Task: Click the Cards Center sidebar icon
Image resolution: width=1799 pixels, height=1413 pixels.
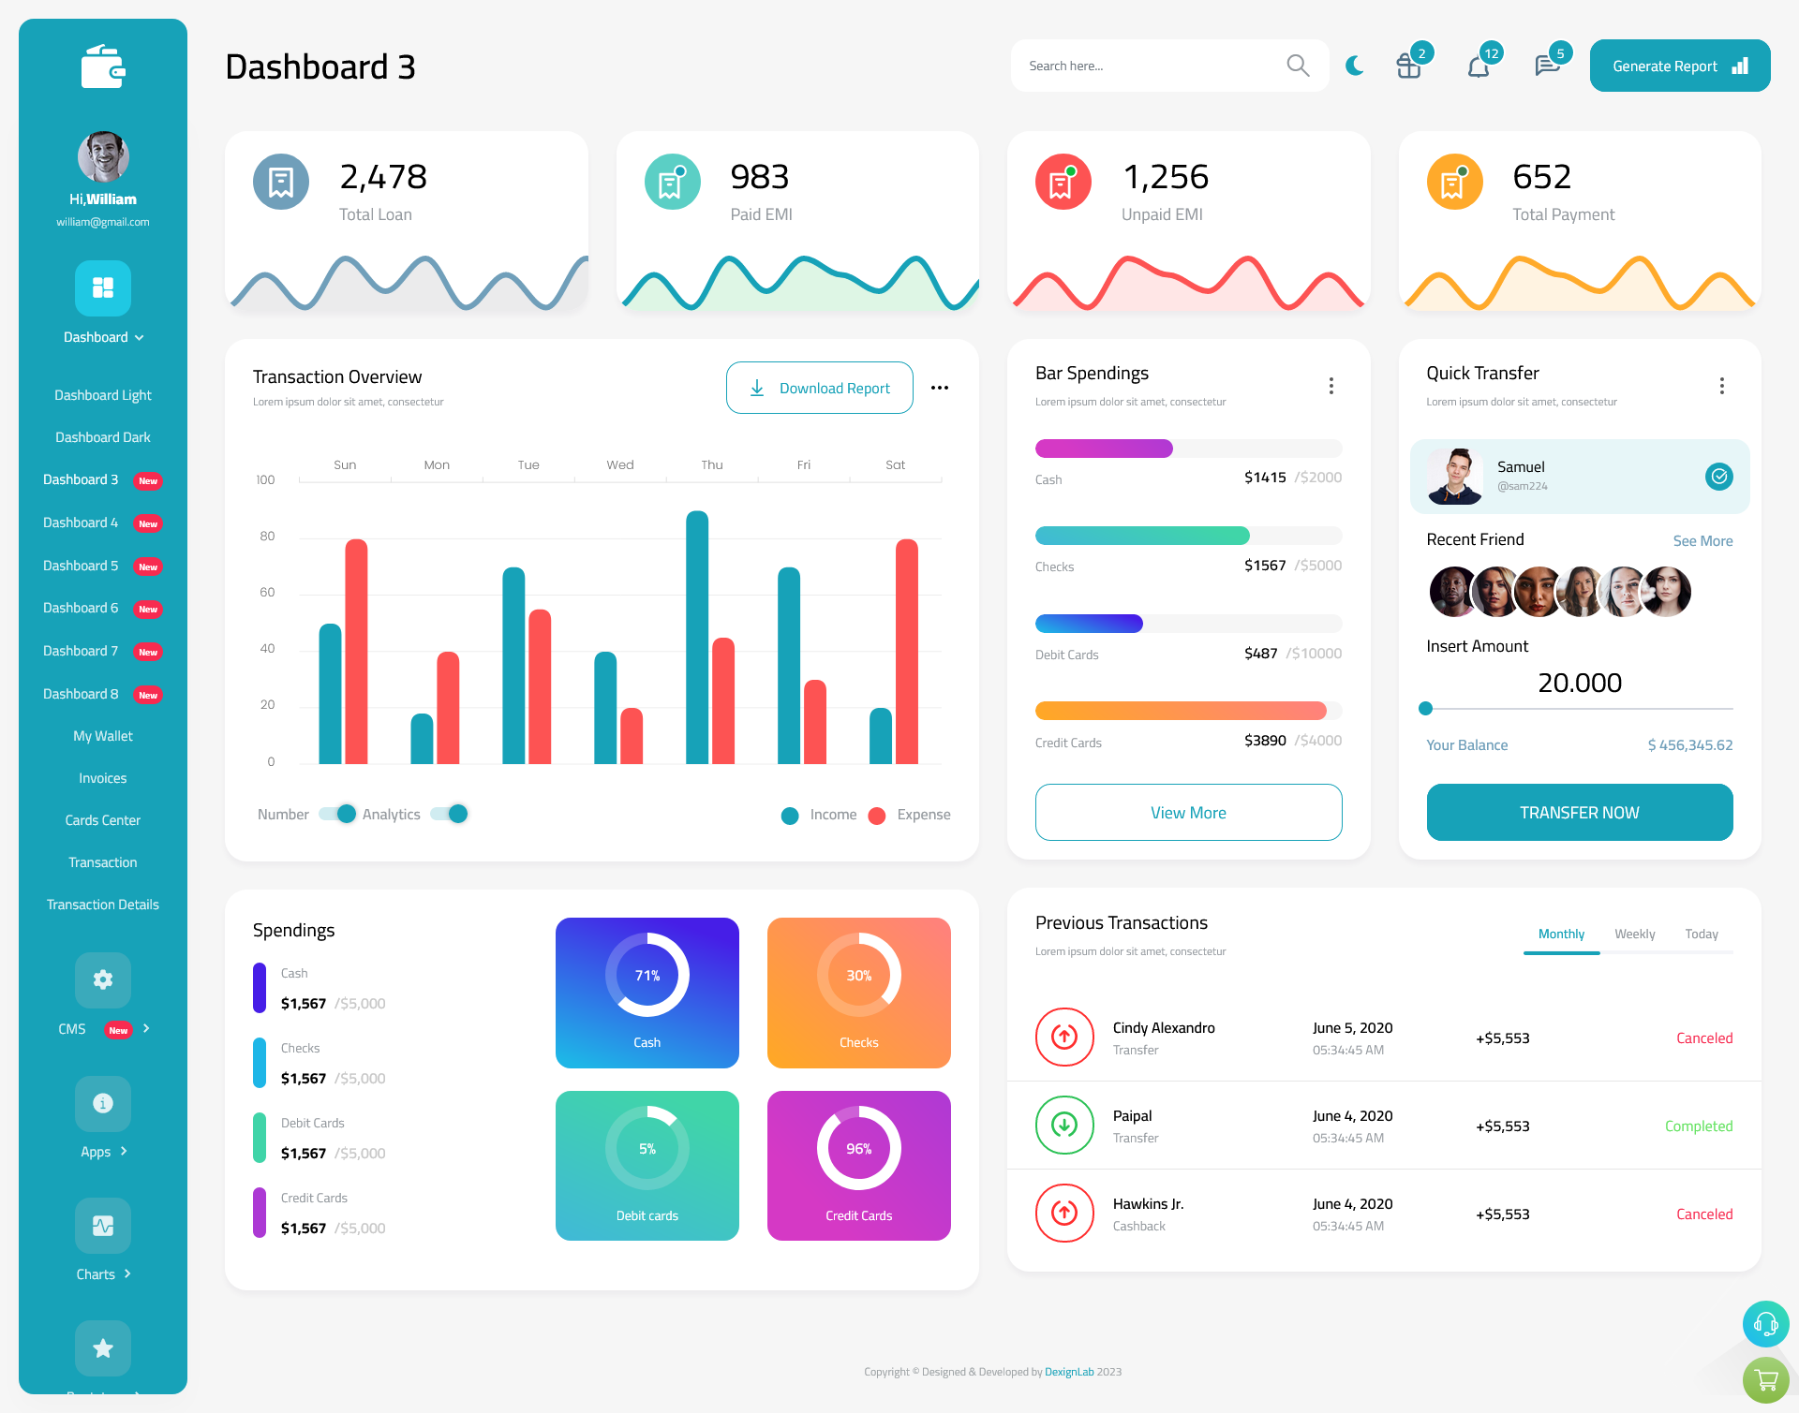Action: [x=102, y=819]
